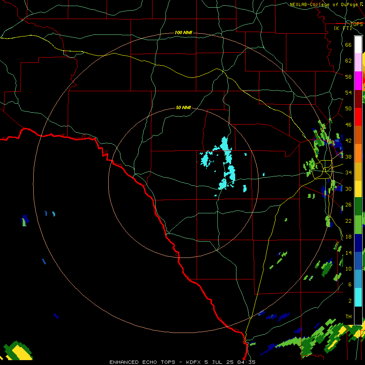Click the legend value '14'
The height and width of the screenshot is (365, 365).
[348, 253]
